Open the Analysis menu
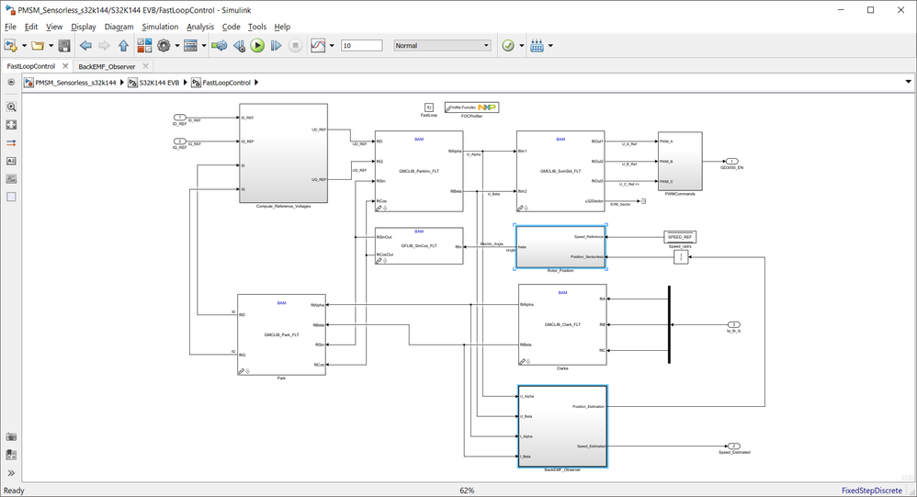 click(199, 27)
